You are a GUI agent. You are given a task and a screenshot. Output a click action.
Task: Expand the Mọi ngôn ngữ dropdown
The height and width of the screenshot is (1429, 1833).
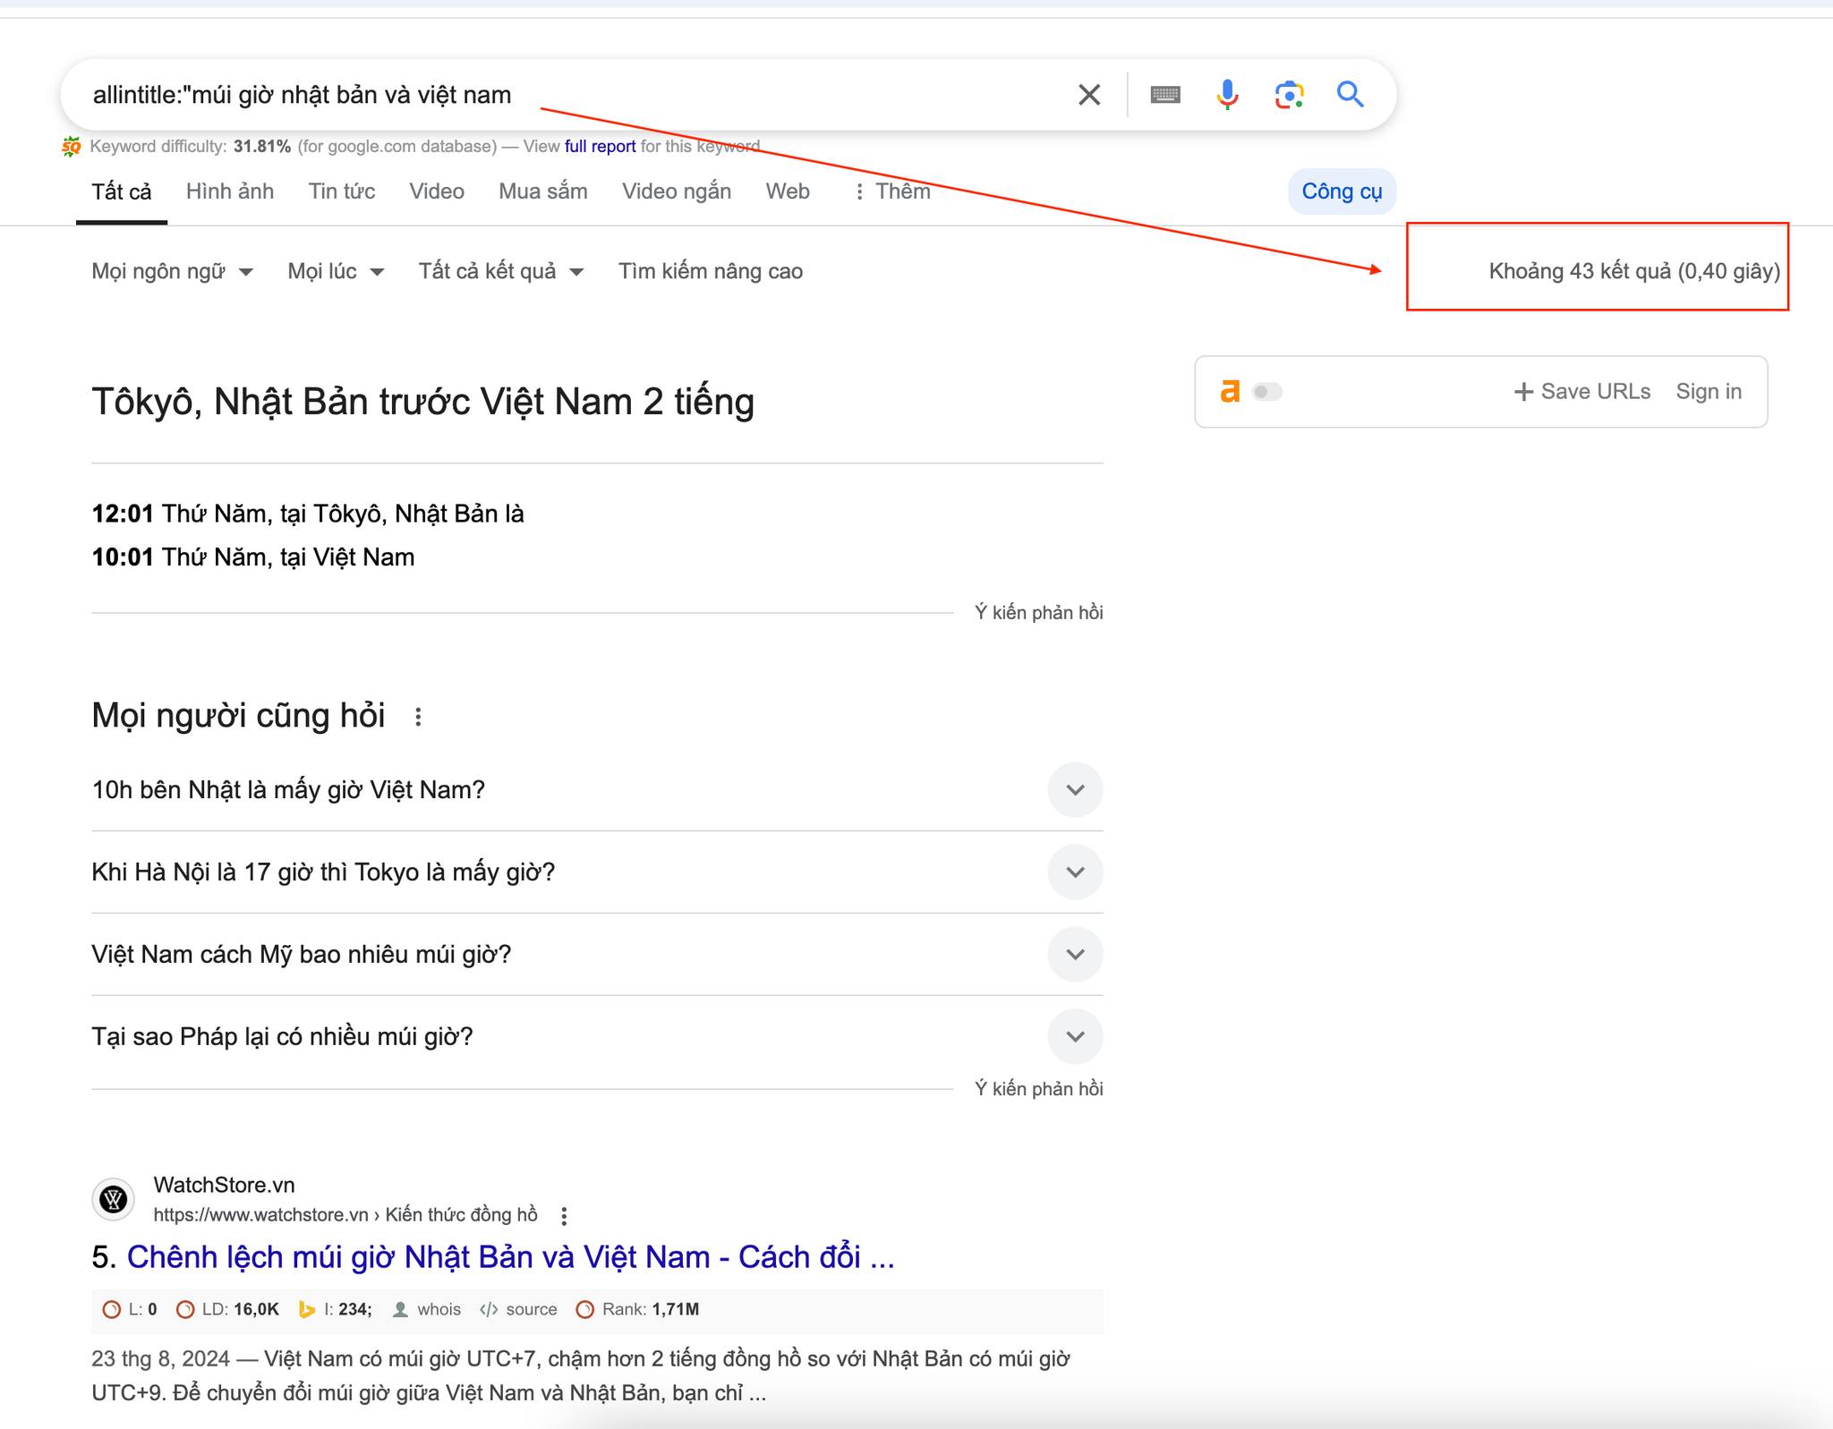coord(172,271)
